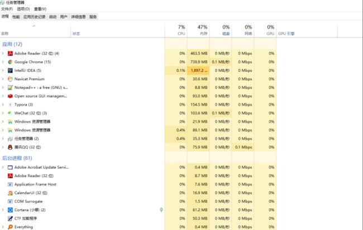363x230 pixels.
Task: Expand the Typora (3) group
Action: coord(3,105)
